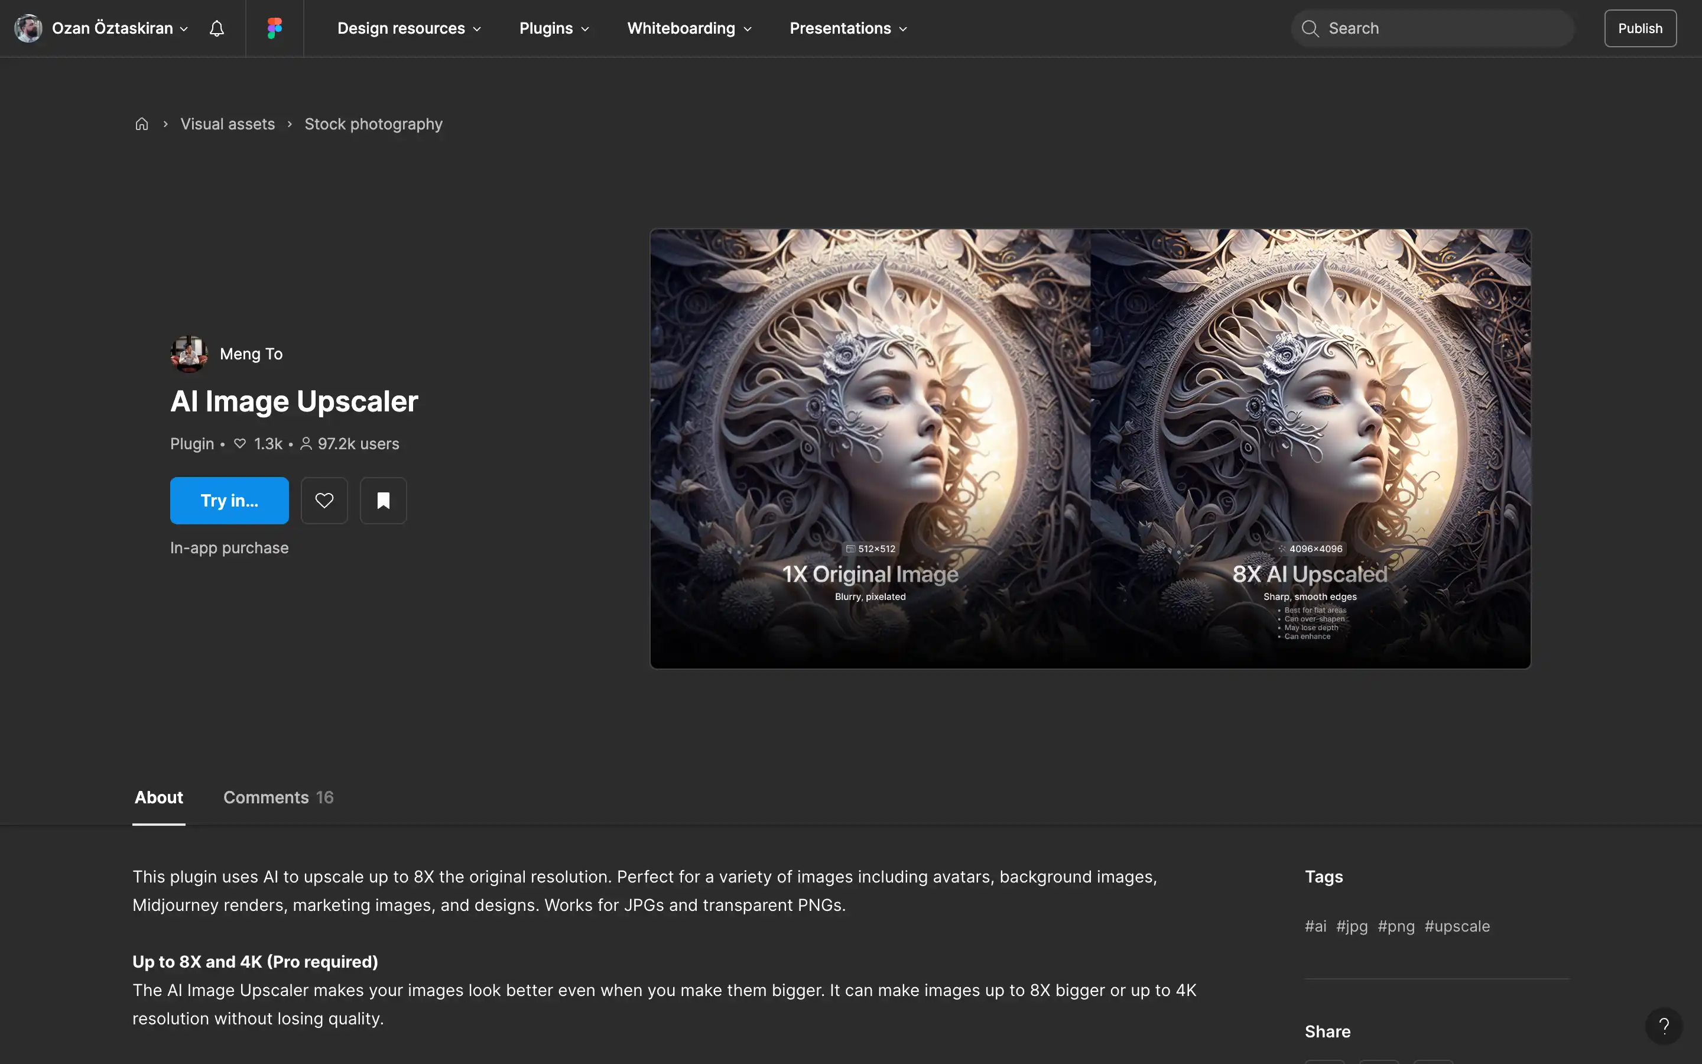Screen dimensions: 1702x1064
Task: Go to home via breadcrumb house icon
Action: 141,124
